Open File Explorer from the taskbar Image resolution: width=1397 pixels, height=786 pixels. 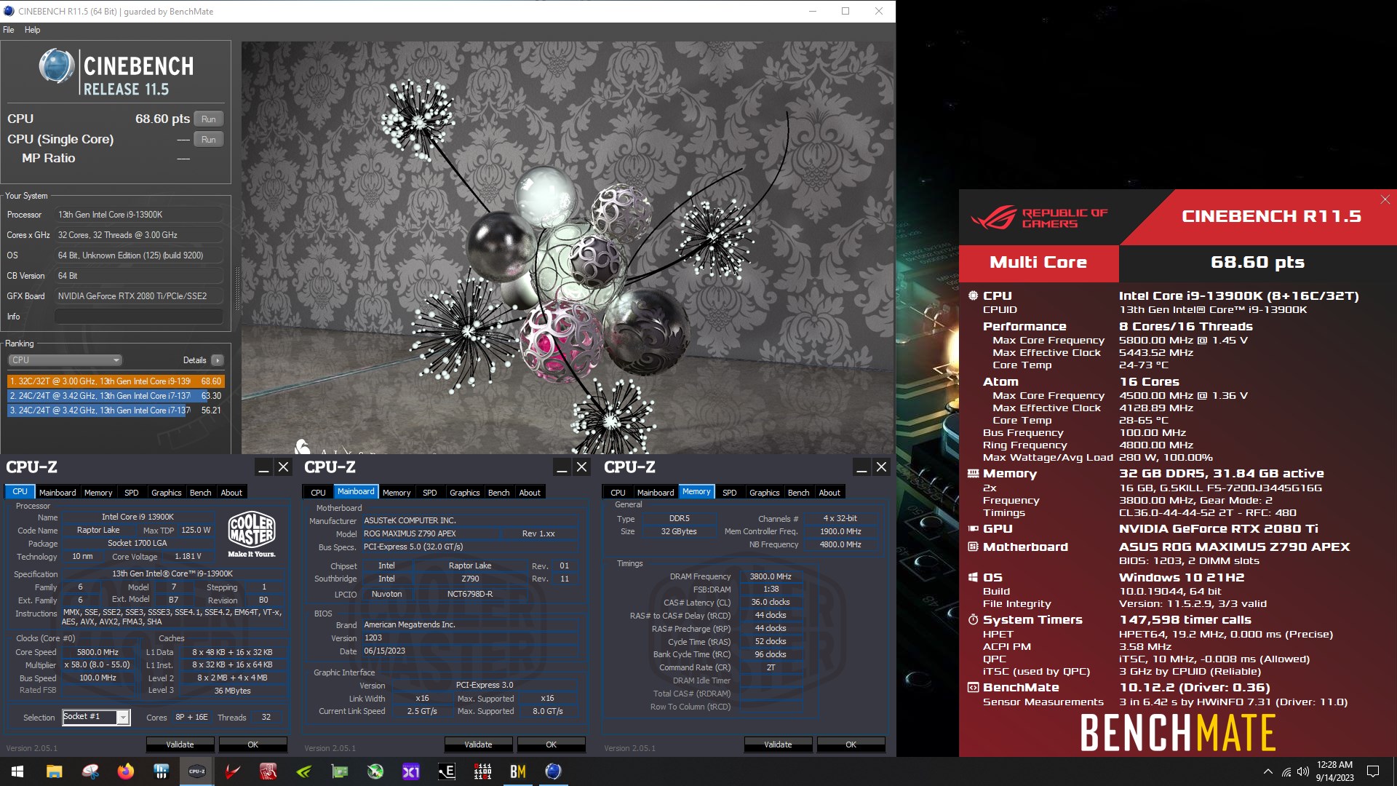tap(55, 771)
